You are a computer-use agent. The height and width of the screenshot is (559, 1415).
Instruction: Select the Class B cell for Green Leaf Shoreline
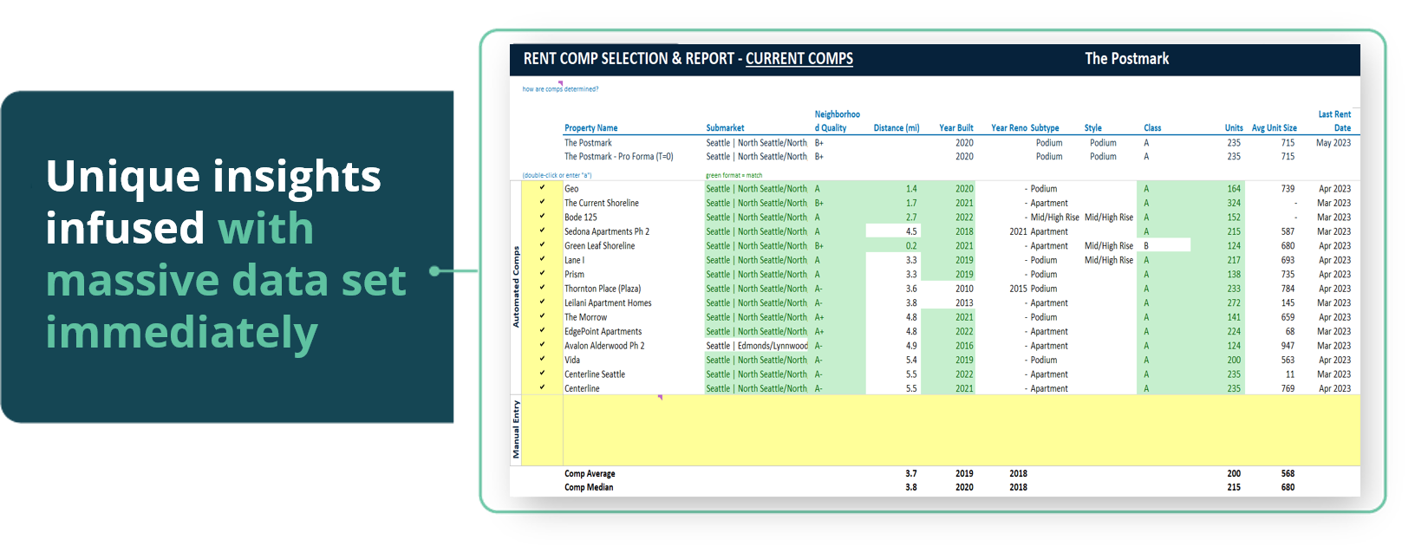coord(1163,246)
